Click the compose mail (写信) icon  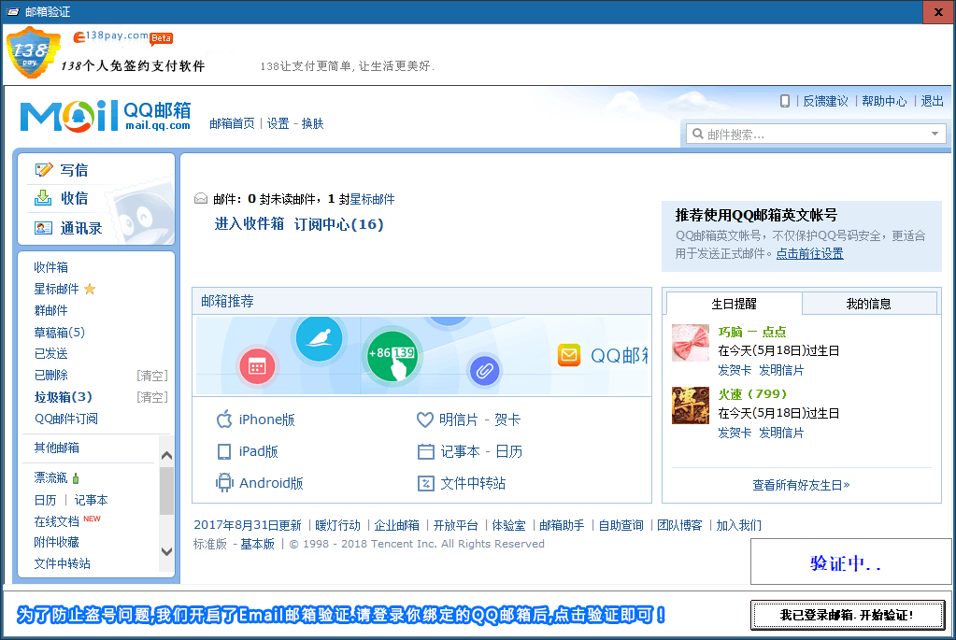coord(43,170)
